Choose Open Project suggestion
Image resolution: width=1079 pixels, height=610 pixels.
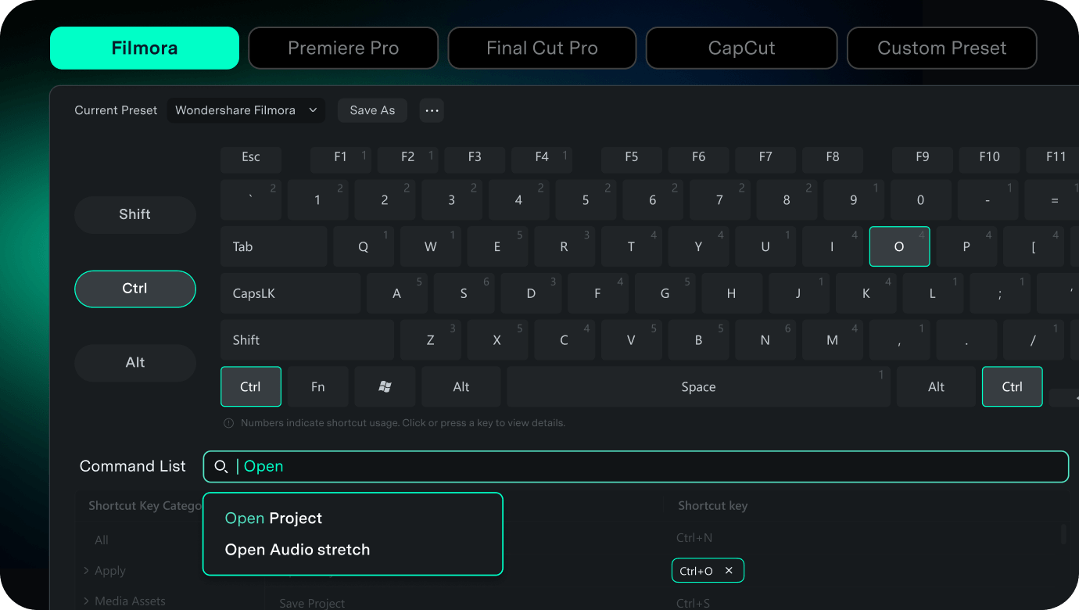[x=274, y=518]
